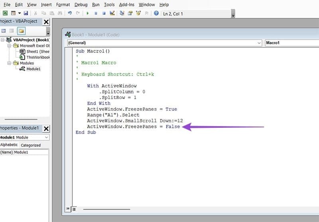Click the (Name) property value field
Image resolution: width=319 pixels, height=222 pixels.
[31, 152]
